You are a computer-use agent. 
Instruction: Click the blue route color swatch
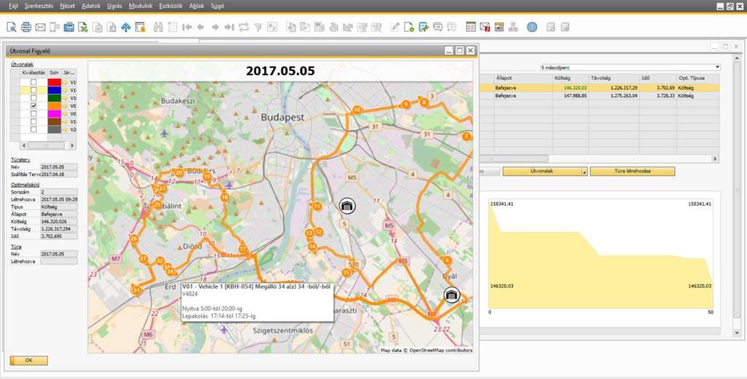54,90
